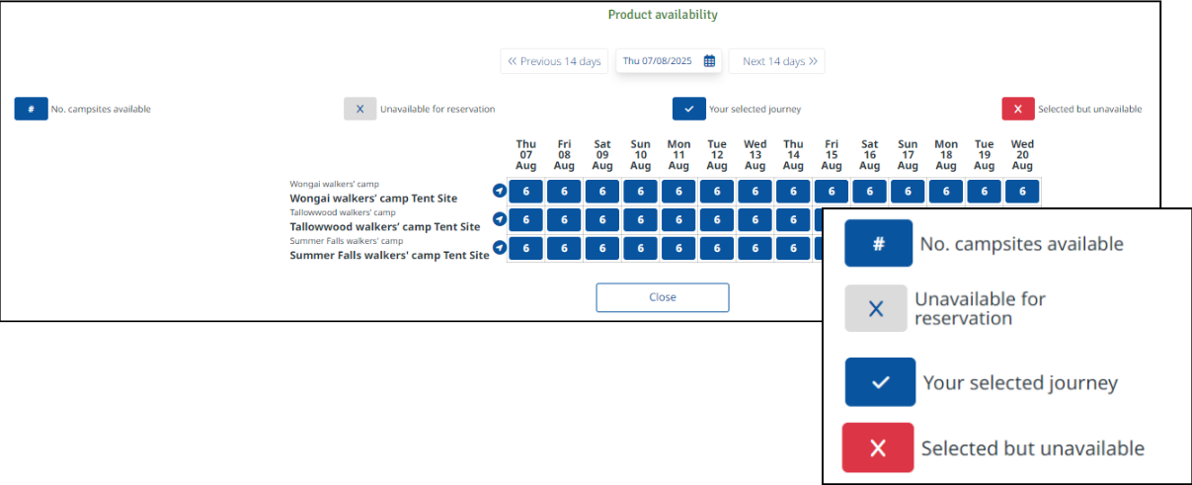This screenshot has height=485, width=1192.
Task: Click the Wongai walkers' camp location arrow icon
Action: pyautogui.click(x=499, y=191)
